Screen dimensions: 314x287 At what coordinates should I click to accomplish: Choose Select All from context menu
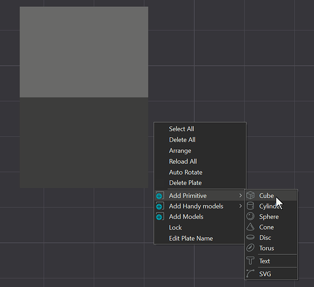point(181,129)
